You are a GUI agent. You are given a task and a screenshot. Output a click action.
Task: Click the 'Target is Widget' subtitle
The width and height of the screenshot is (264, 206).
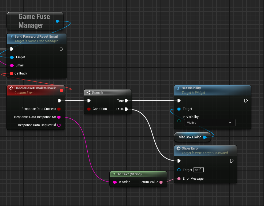click(193, 93)
